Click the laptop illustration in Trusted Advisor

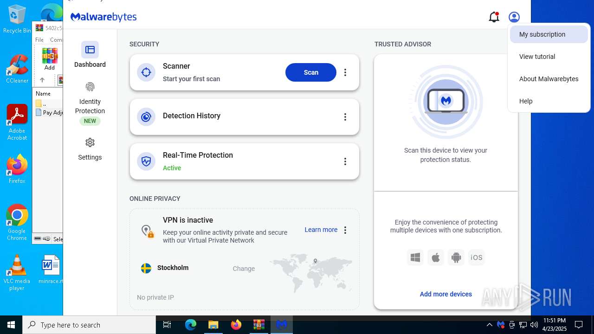click(446, 101)
